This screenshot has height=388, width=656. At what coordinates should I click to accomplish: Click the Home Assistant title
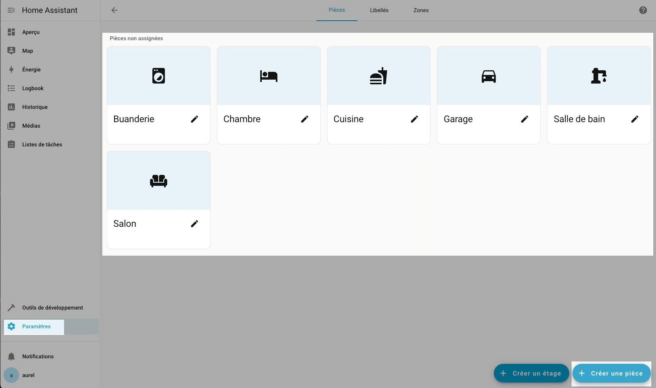[x=50, y=10]
